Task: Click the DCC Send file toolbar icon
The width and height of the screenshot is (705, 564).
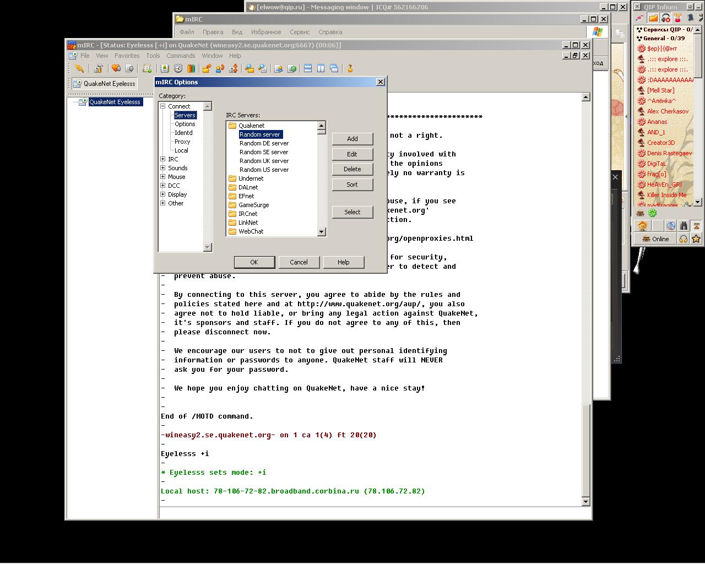Action: point(207,68)
